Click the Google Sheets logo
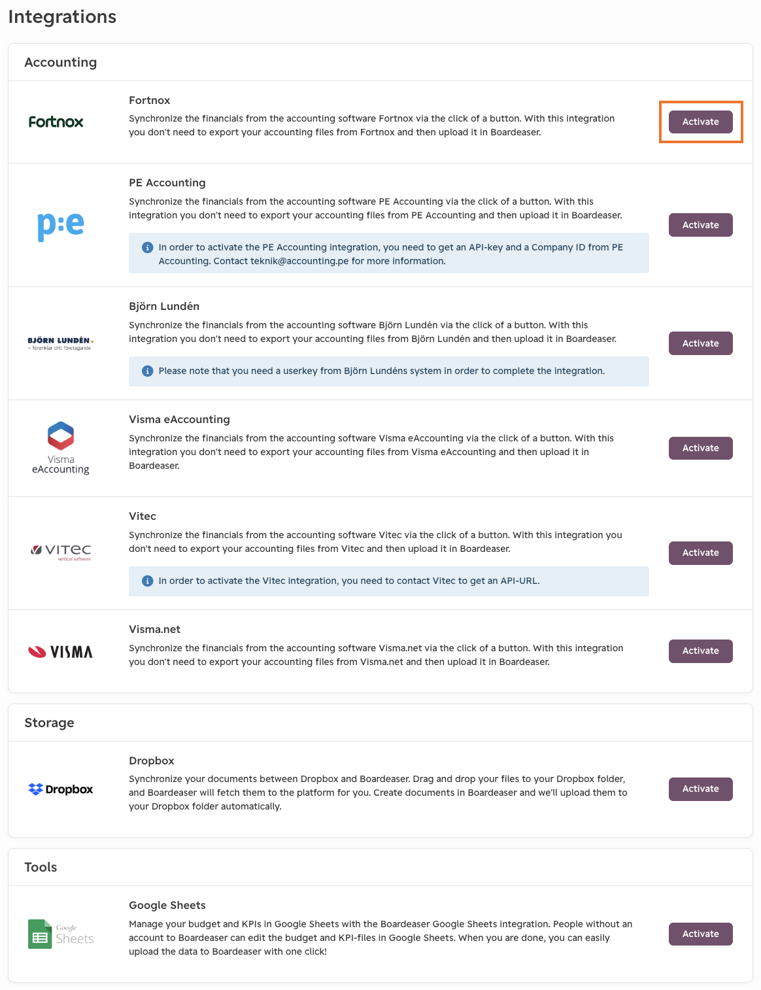 click(61, 934)
